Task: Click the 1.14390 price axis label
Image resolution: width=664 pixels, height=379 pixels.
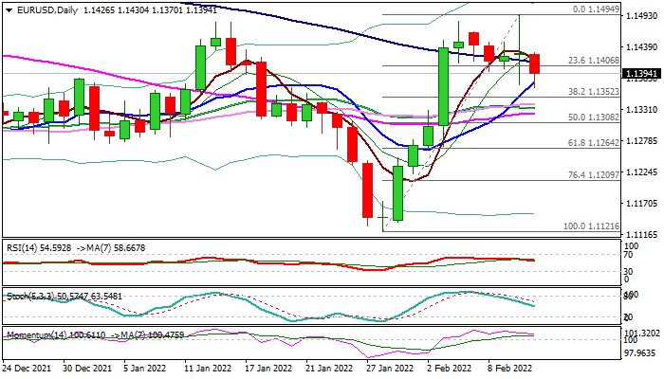Action: click(x=641, y=47)
